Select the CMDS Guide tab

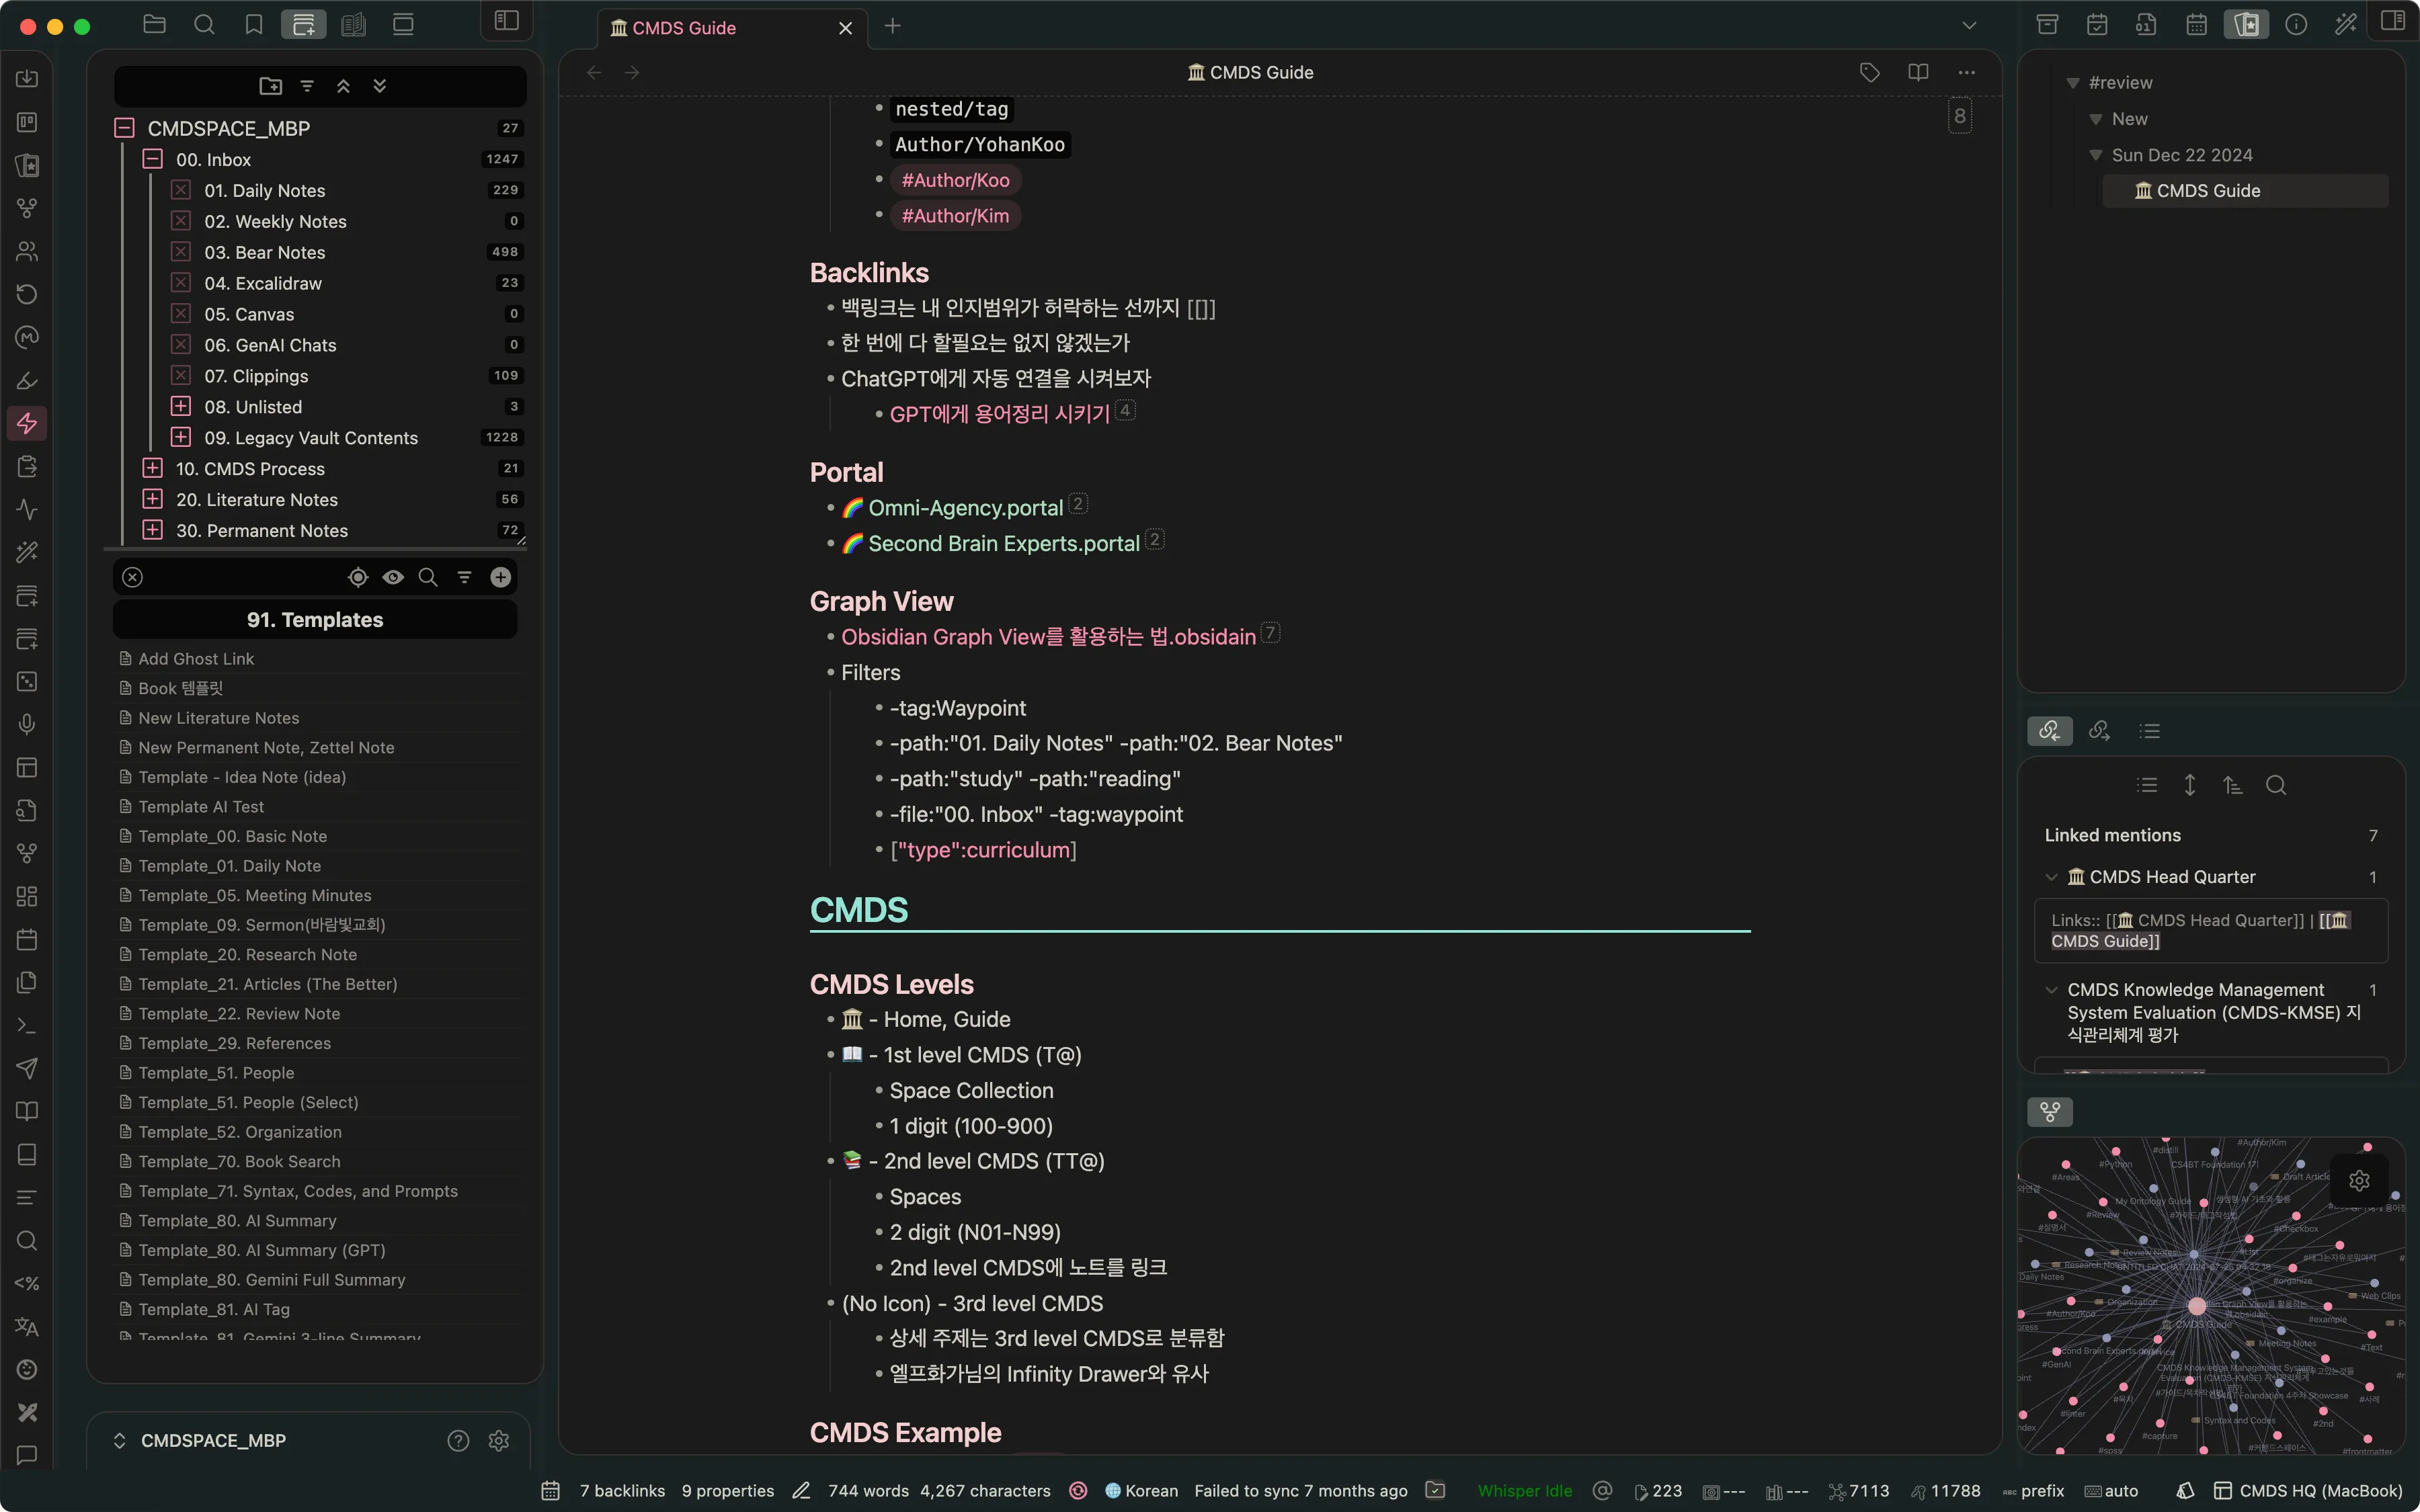point(685,28)
